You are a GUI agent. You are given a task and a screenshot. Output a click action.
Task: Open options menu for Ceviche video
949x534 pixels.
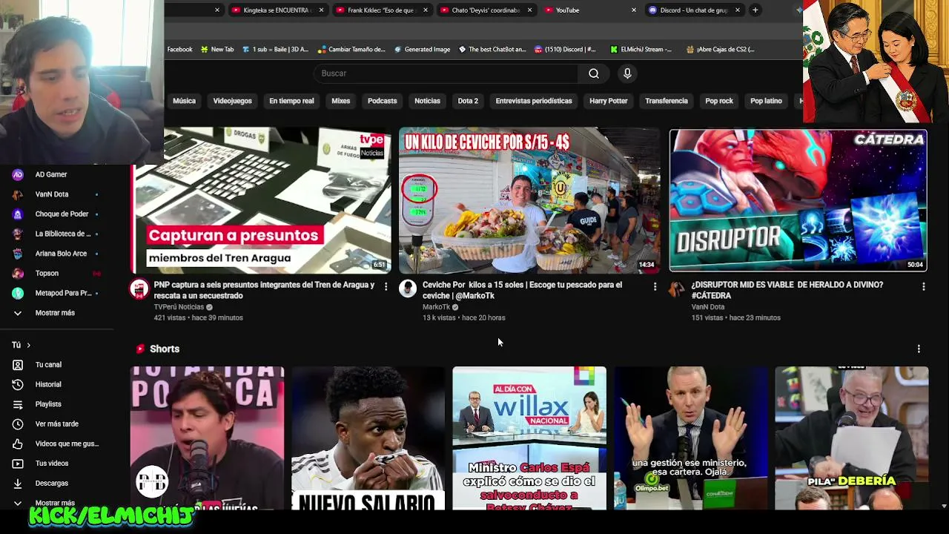click(655, 286)
